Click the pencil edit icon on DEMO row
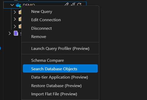This screenshot has width=147, height=100. [x=66, y=4]
